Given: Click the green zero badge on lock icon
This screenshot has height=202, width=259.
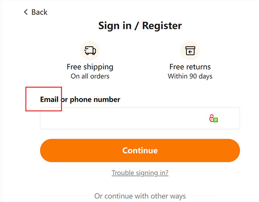Looking at the screenshot, I should pyautogui.click(x=215, y=120).
